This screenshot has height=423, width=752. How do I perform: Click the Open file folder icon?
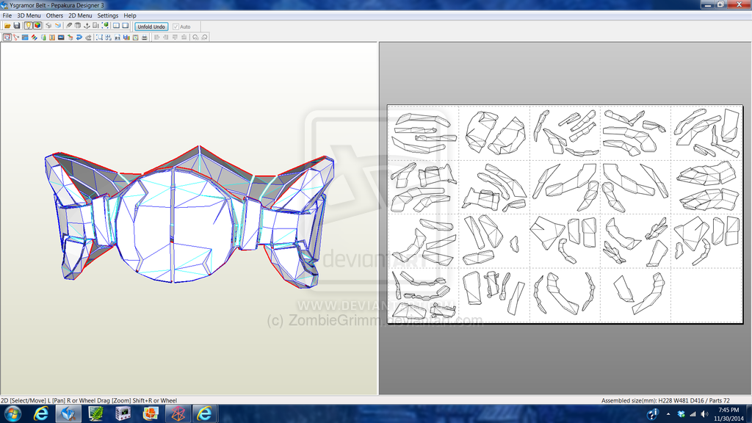pyautogui.click(x=7, y=26)
